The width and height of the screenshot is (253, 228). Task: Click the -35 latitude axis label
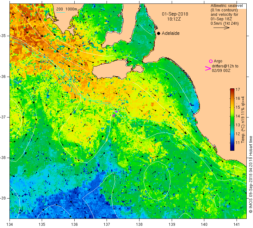coord(3,36)
